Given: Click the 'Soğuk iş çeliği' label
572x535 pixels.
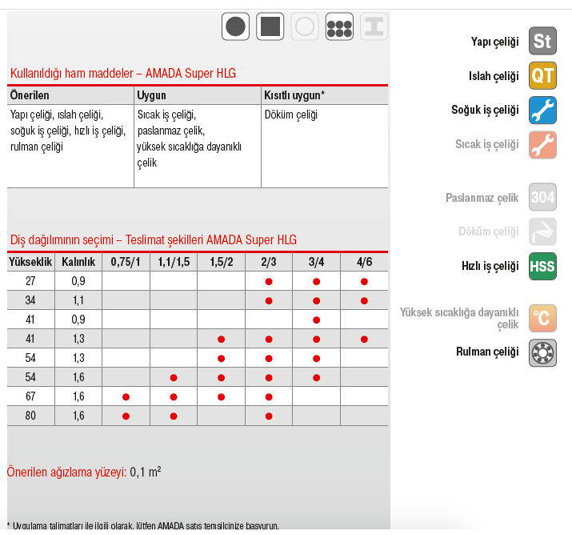Looking at the screenshot, I should [485, 110].
